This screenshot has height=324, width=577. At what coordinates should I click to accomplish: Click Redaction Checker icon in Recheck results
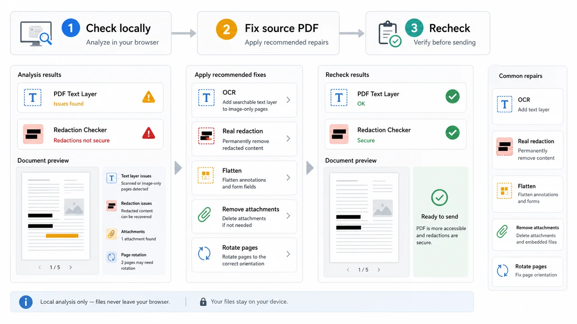pyautogui.click(x=339, y=134)
